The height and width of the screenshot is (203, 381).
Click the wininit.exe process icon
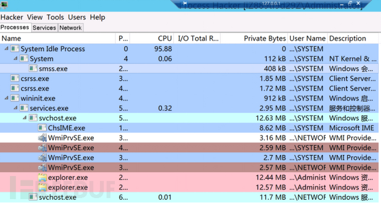coord(14,98)
